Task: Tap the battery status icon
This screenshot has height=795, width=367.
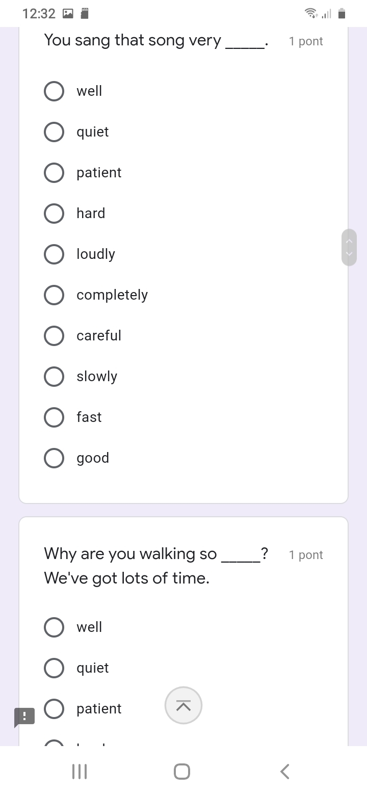Action: 342,14
